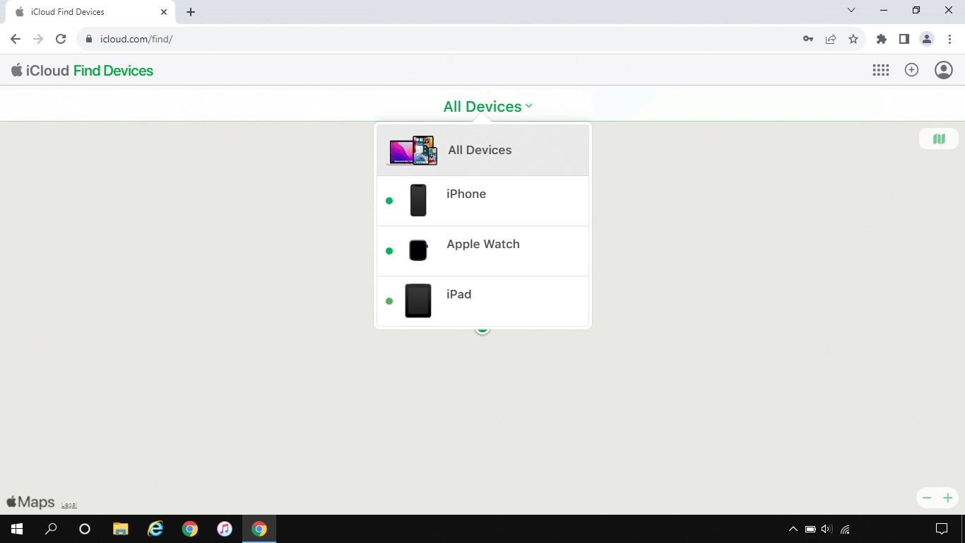Open the Legal link near Apple Maps
This screenshot has width=965, height=543.
(69, 504)
